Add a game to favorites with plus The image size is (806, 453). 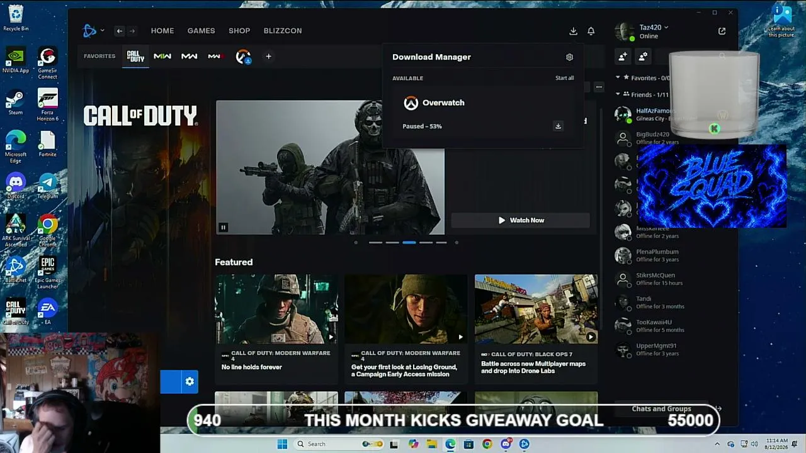pyautogui.click(x=268, y=57)
